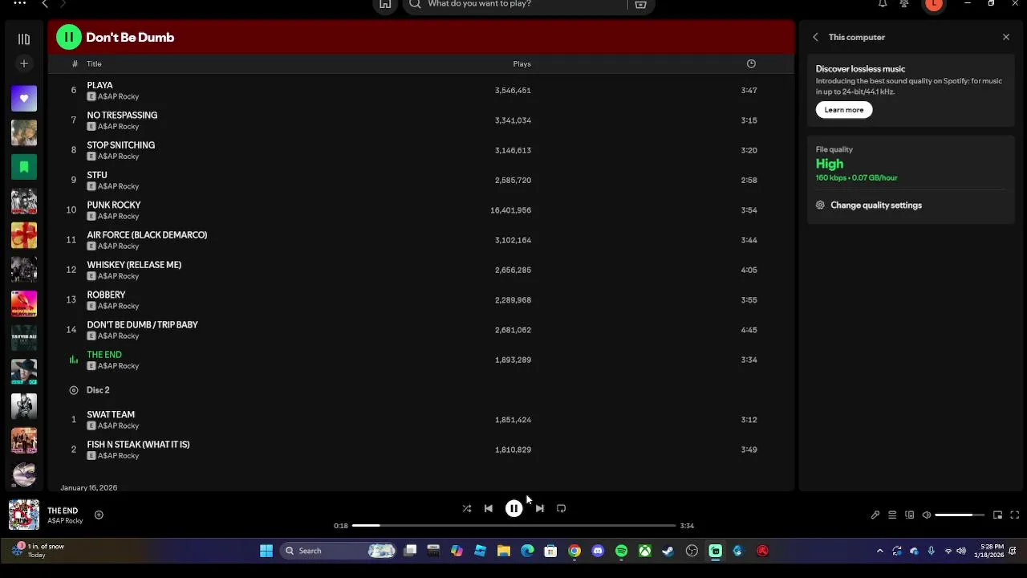The width and height of the screenshot is (1027, 578).
Task: Go to Home icon in top bar
Action: coord(385,4)
